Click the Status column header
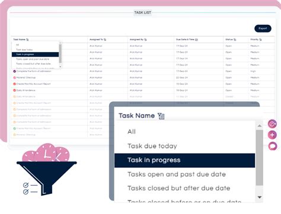281x214 pixels. coord(229,40)
